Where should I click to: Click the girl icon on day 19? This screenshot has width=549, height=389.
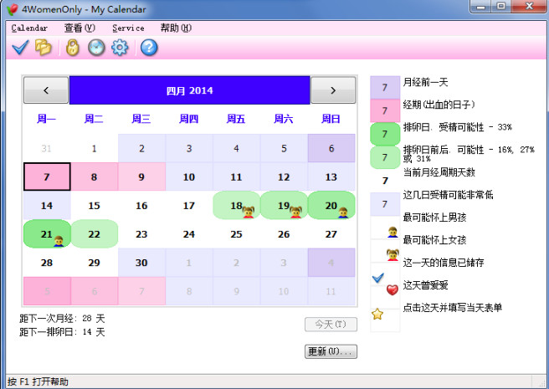[295, 212]
